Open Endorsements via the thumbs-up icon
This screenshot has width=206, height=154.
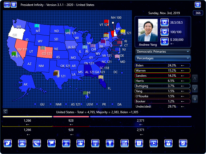(81, 143)
